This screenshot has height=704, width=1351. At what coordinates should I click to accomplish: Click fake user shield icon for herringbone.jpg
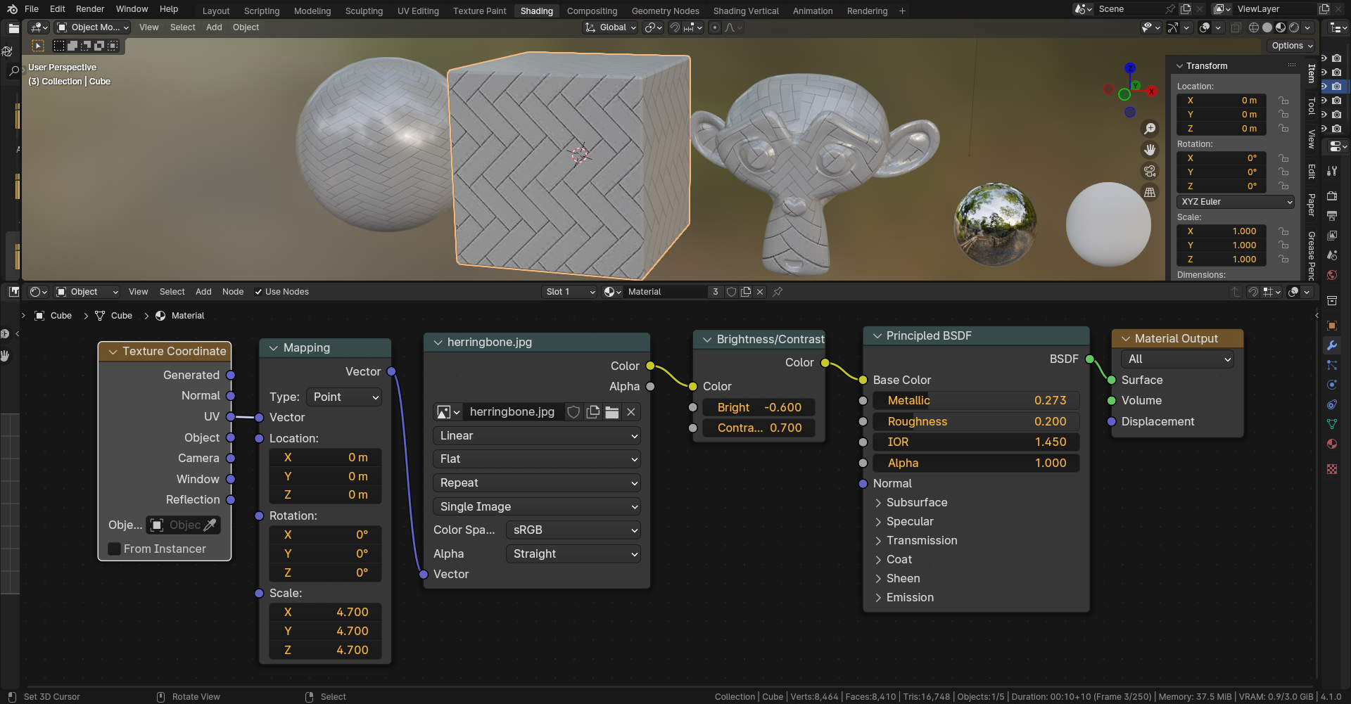[x=573, y=412]
